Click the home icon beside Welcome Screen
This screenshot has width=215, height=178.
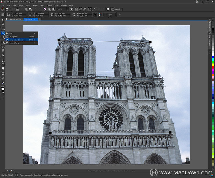pos(6,19)
